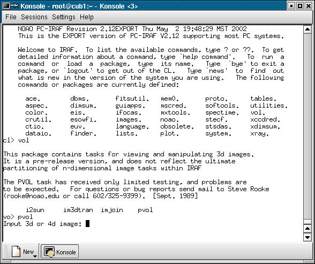The height and width of the screenshot is (264, 315).
Task: Open the File menu
Action: point(11,17)
